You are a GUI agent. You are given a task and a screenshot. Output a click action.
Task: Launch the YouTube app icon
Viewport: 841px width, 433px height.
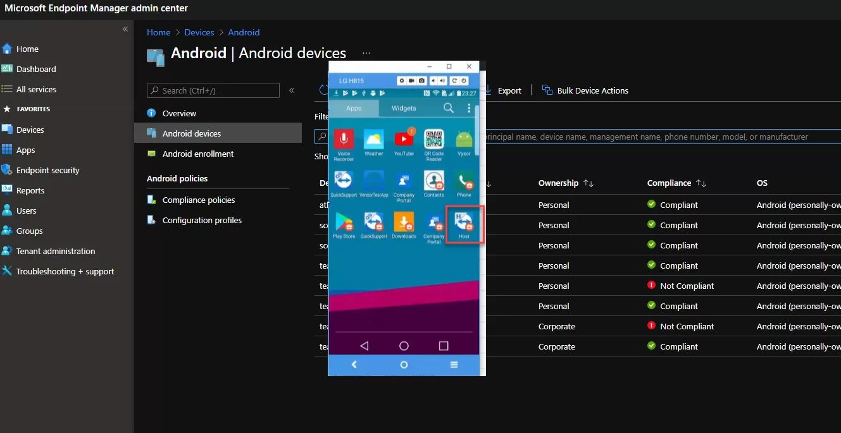point(404,139)
